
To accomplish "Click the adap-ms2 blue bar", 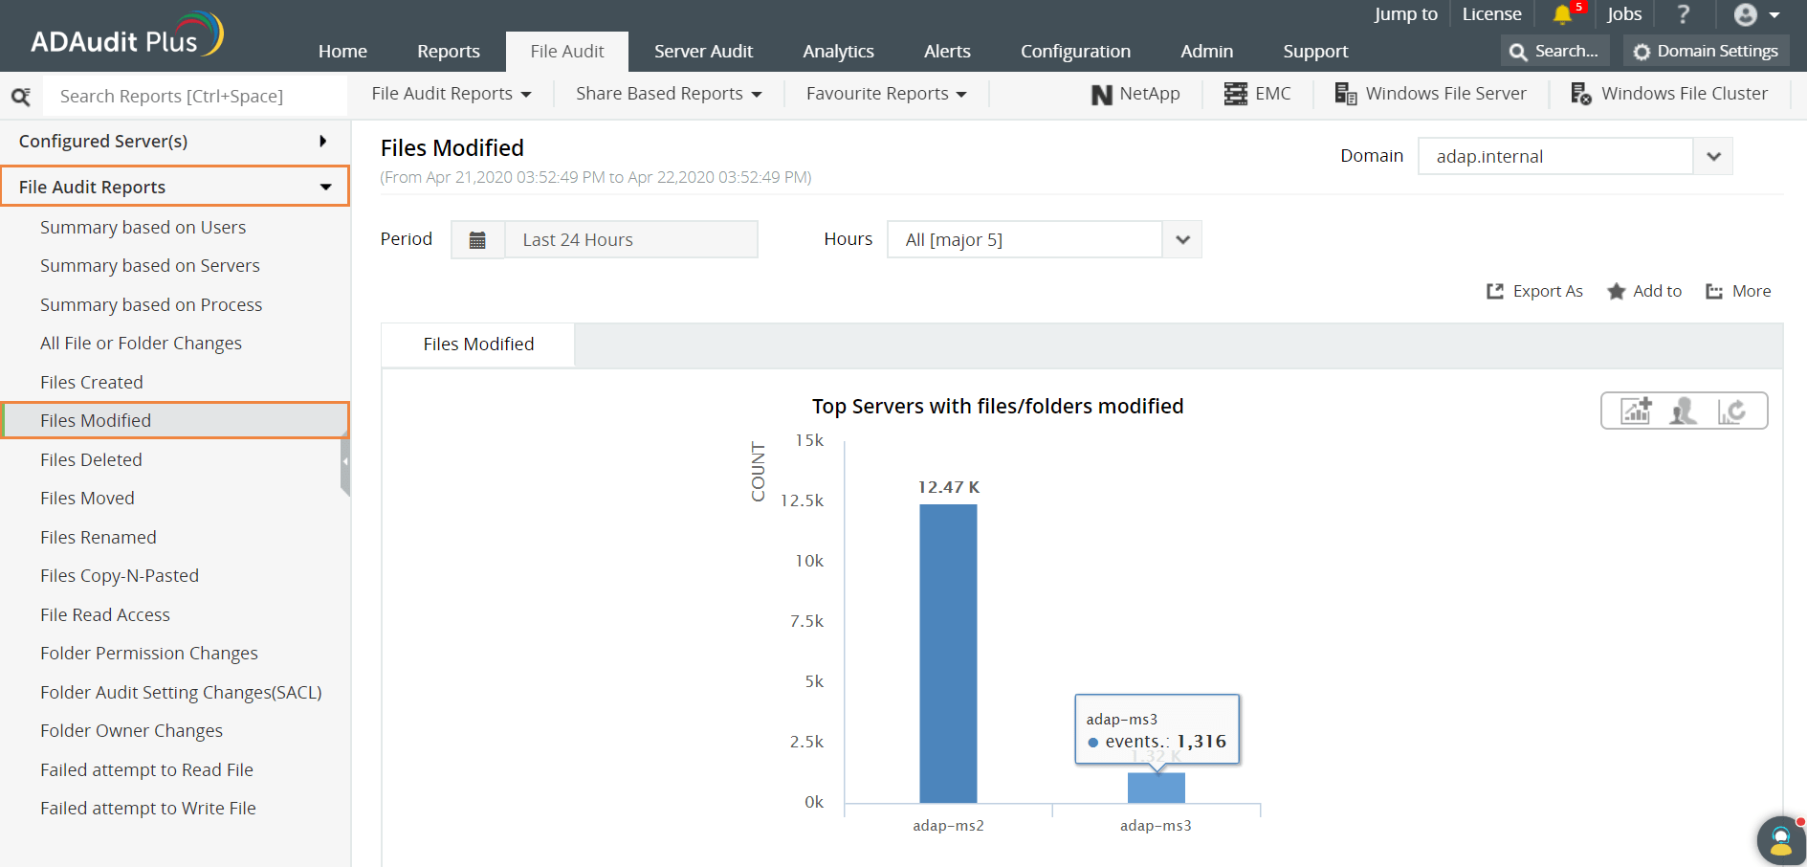I will point(948,654).
